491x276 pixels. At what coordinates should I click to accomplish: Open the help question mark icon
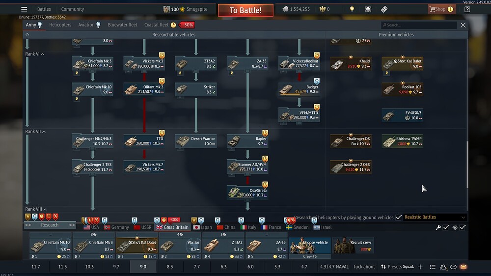point(467,9)
